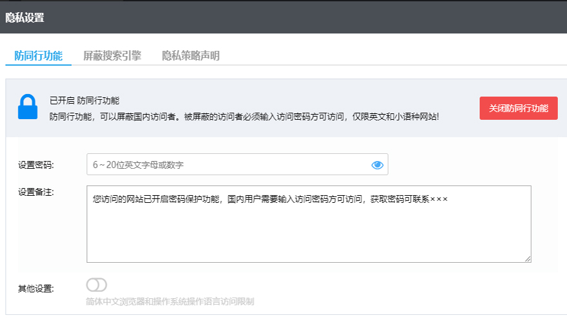Image resolution: width=567 pixels, height=322 pixels.
Task: Click inside the 设置备注 text area
Action: (309, 232)
